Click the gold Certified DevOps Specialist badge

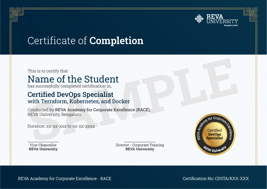point(215,134)
